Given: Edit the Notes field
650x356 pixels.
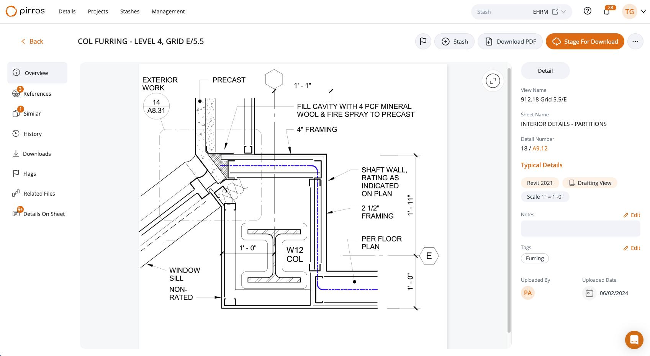Looking at the screenshot, I should (632, 215).
